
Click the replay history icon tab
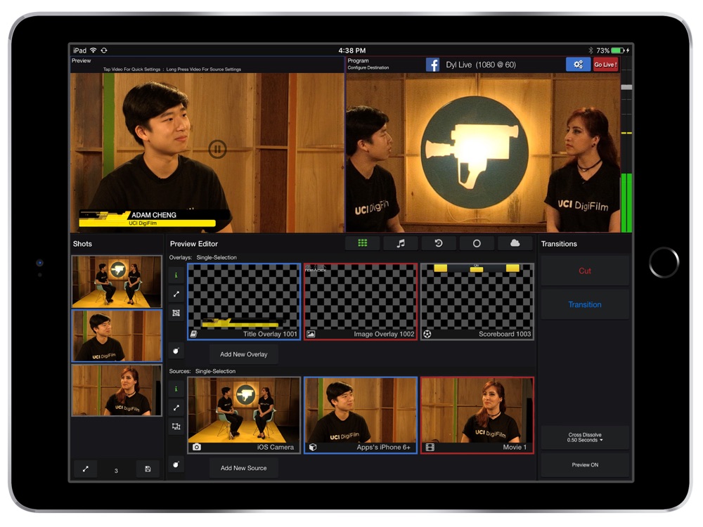tap(439, 243)
